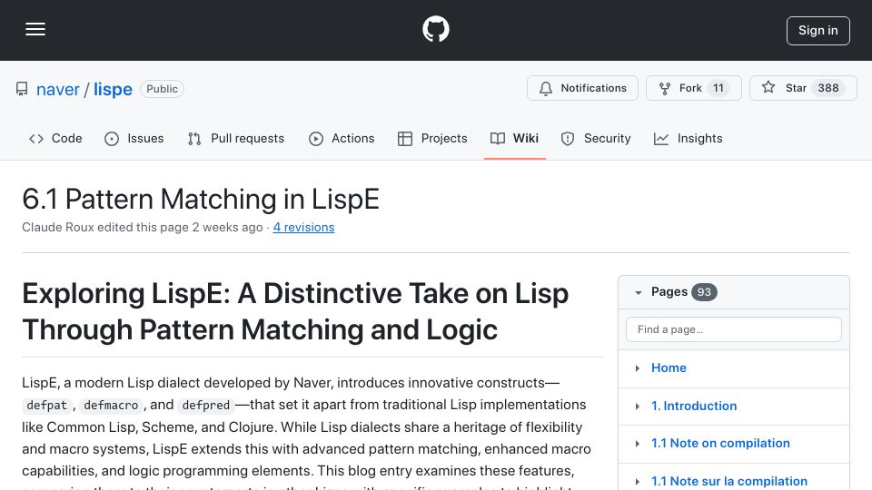Click the Exploring LispE article heading

click(295, 311)
